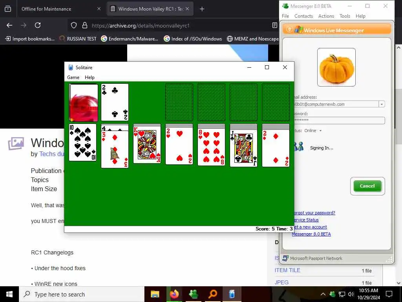Open the JPEG download link
Screen dimensions: 402x302
coord(281,282)
